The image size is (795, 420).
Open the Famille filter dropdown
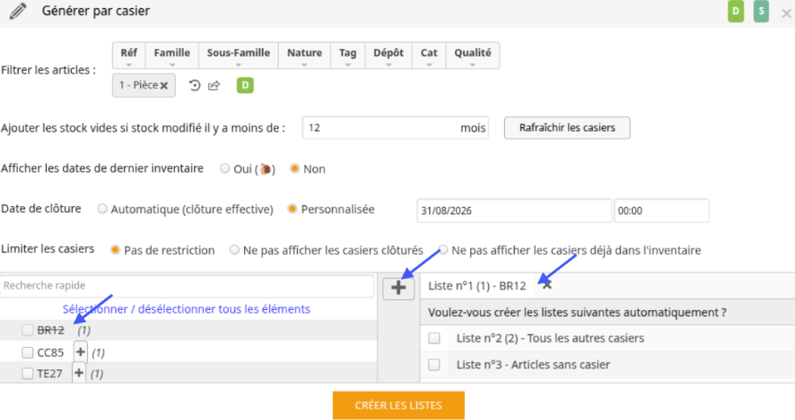(172, 55)
